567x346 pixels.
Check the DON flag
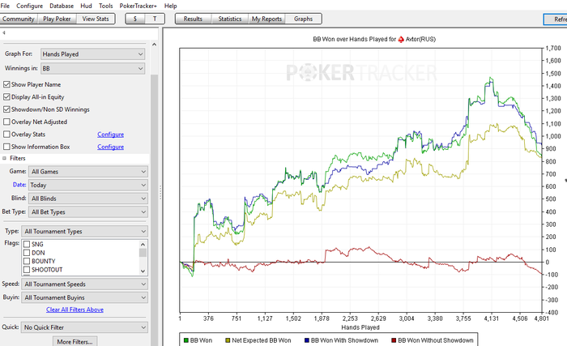pyautogui.click(x=27, y=253)
